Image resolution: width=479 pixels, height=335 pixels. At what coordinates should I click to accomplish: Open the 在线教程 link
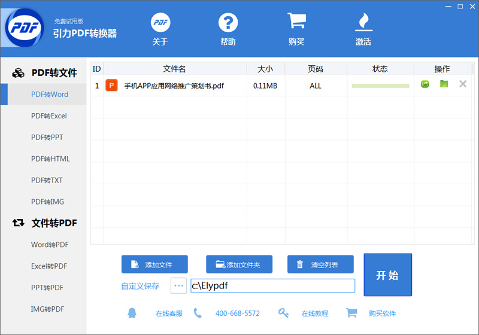[315, 313]
